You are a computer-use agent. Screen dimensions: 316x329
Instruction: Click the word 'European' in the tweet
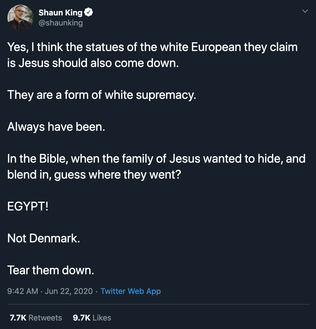click(216, 47)
